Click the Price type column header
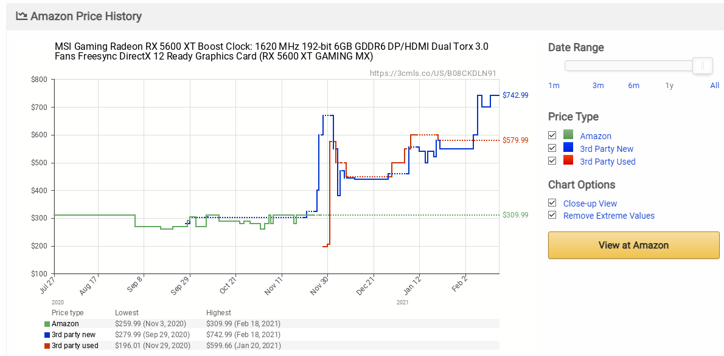The image size is (724, 356). (x=68, y=313)
